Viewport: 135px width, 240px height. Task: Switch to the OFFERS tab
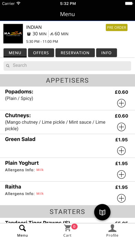click(41, 53)
